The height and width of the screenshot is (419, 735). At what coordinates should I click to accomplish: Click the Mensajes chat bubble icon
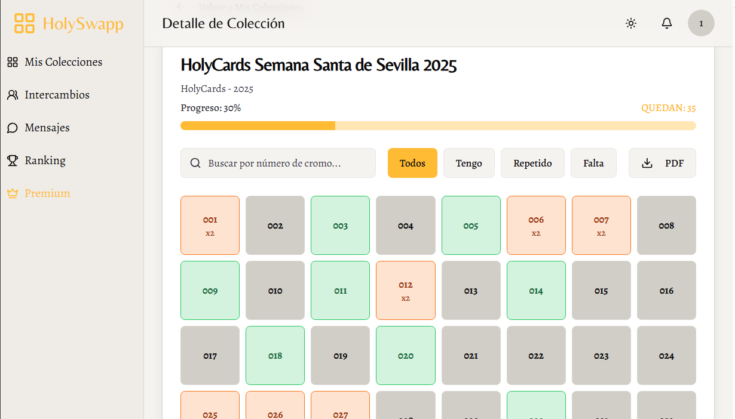[13, 128]
